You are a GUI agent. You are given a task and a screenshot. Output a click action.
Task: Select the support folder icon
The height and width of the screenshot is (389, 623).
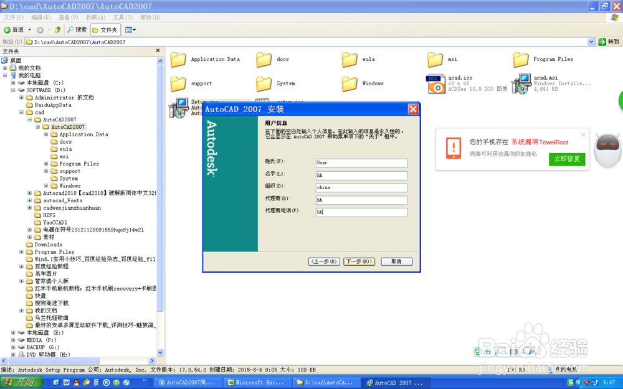(x=178, y=84)
